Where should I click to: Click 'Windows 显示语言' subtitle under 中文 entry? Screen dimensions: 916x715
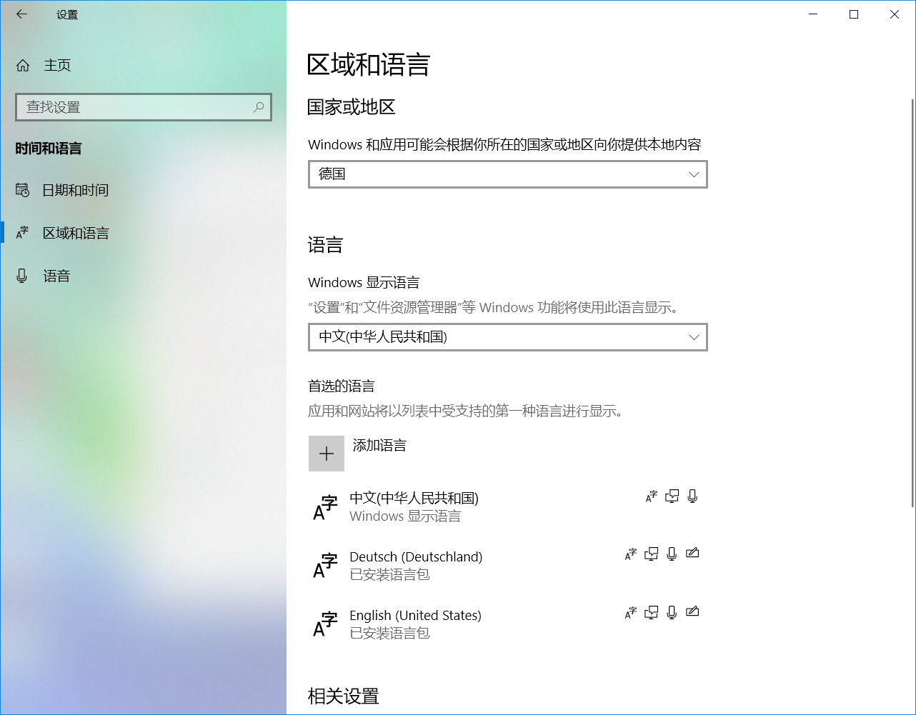405,516
